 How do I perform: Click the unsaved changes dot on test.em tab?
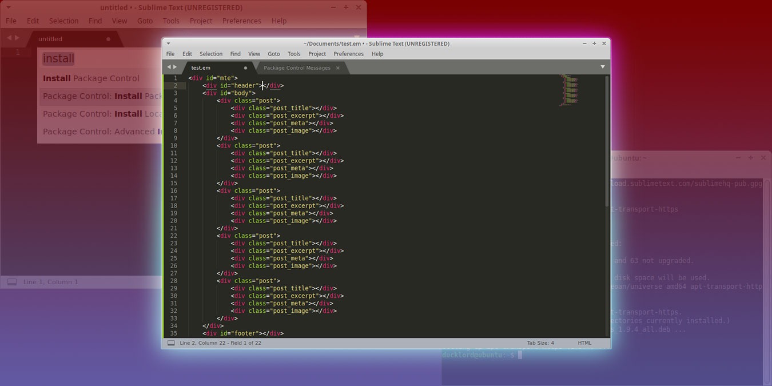(x=245, y=67)
